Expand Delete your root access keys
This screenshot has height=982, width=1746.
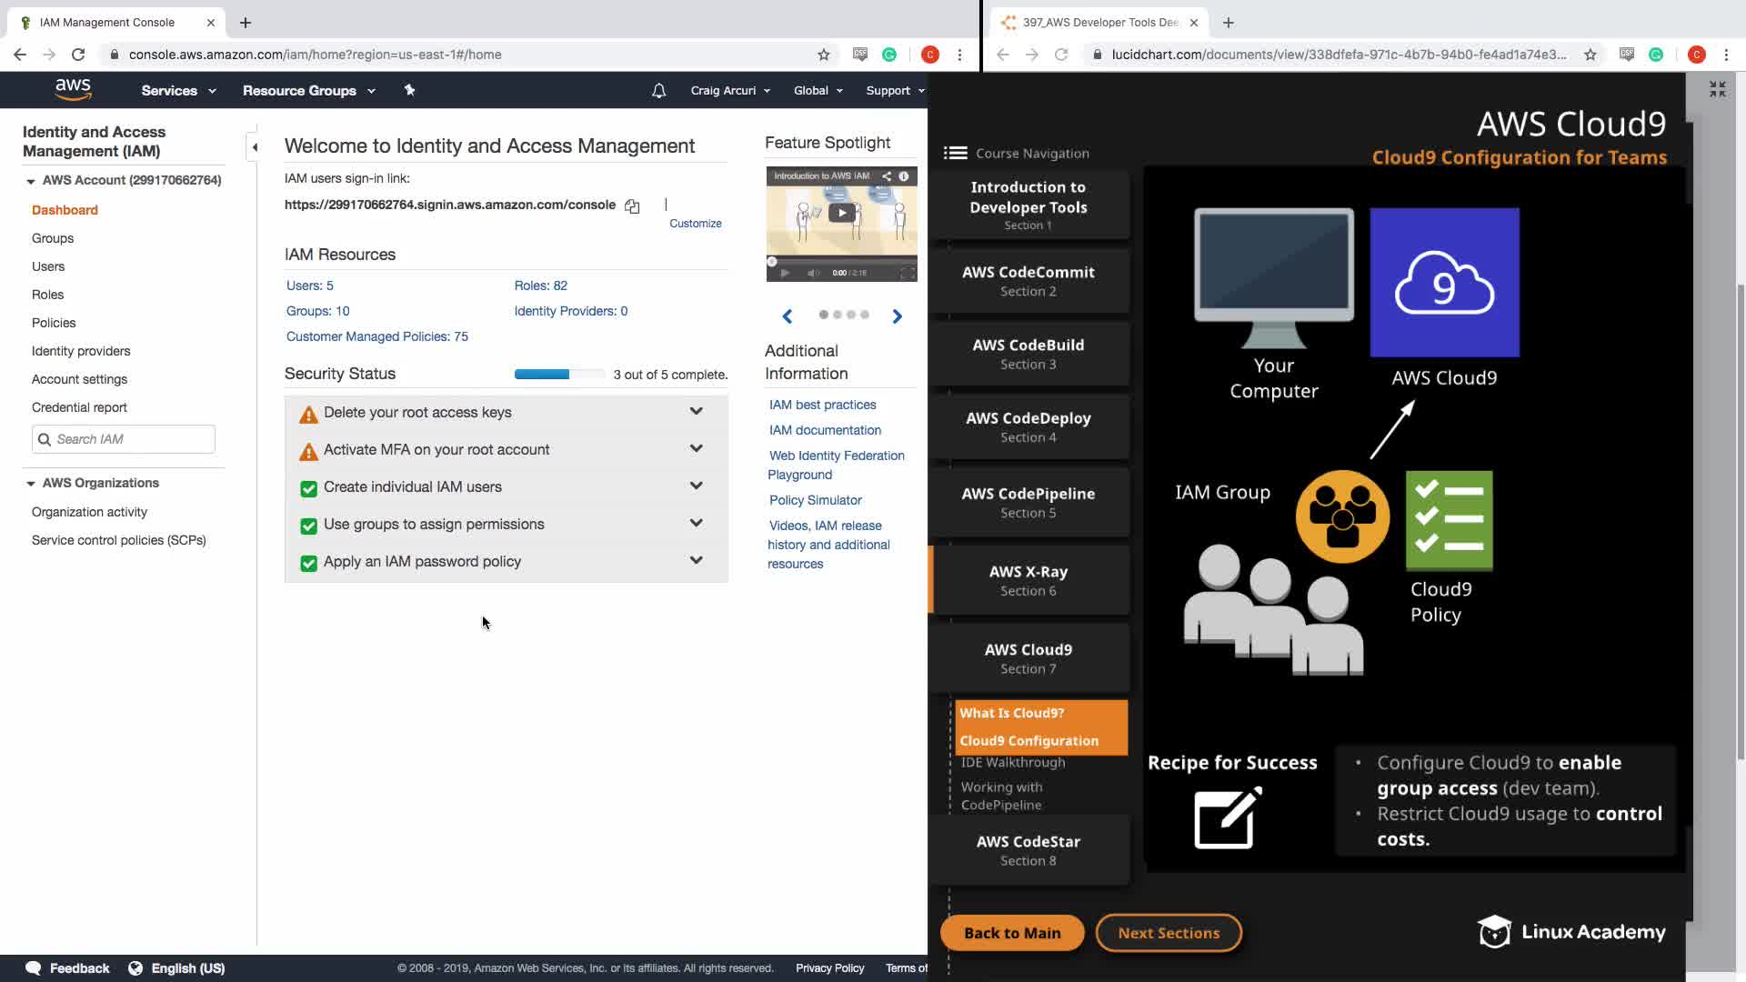point(696,412)
